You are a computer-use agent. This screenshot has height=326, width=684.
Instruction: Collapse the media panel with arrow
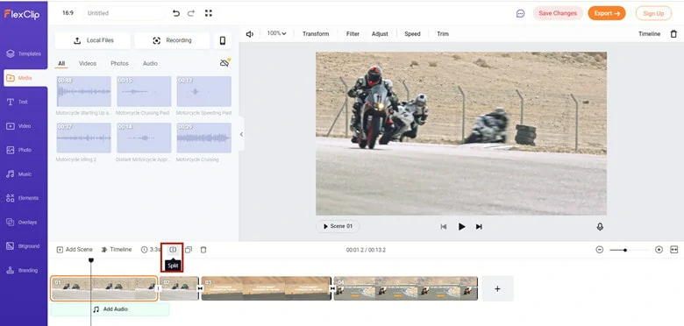coord(241,134)
